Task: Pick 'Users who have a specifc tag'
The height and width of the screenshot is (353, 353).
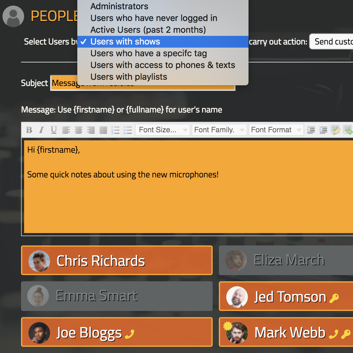Action: [x=148, y=53]
